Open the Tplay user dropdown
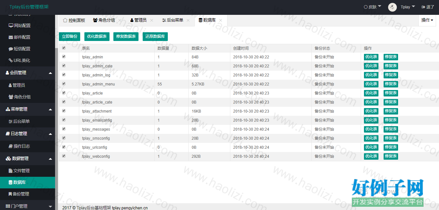 tap(408, 7)
